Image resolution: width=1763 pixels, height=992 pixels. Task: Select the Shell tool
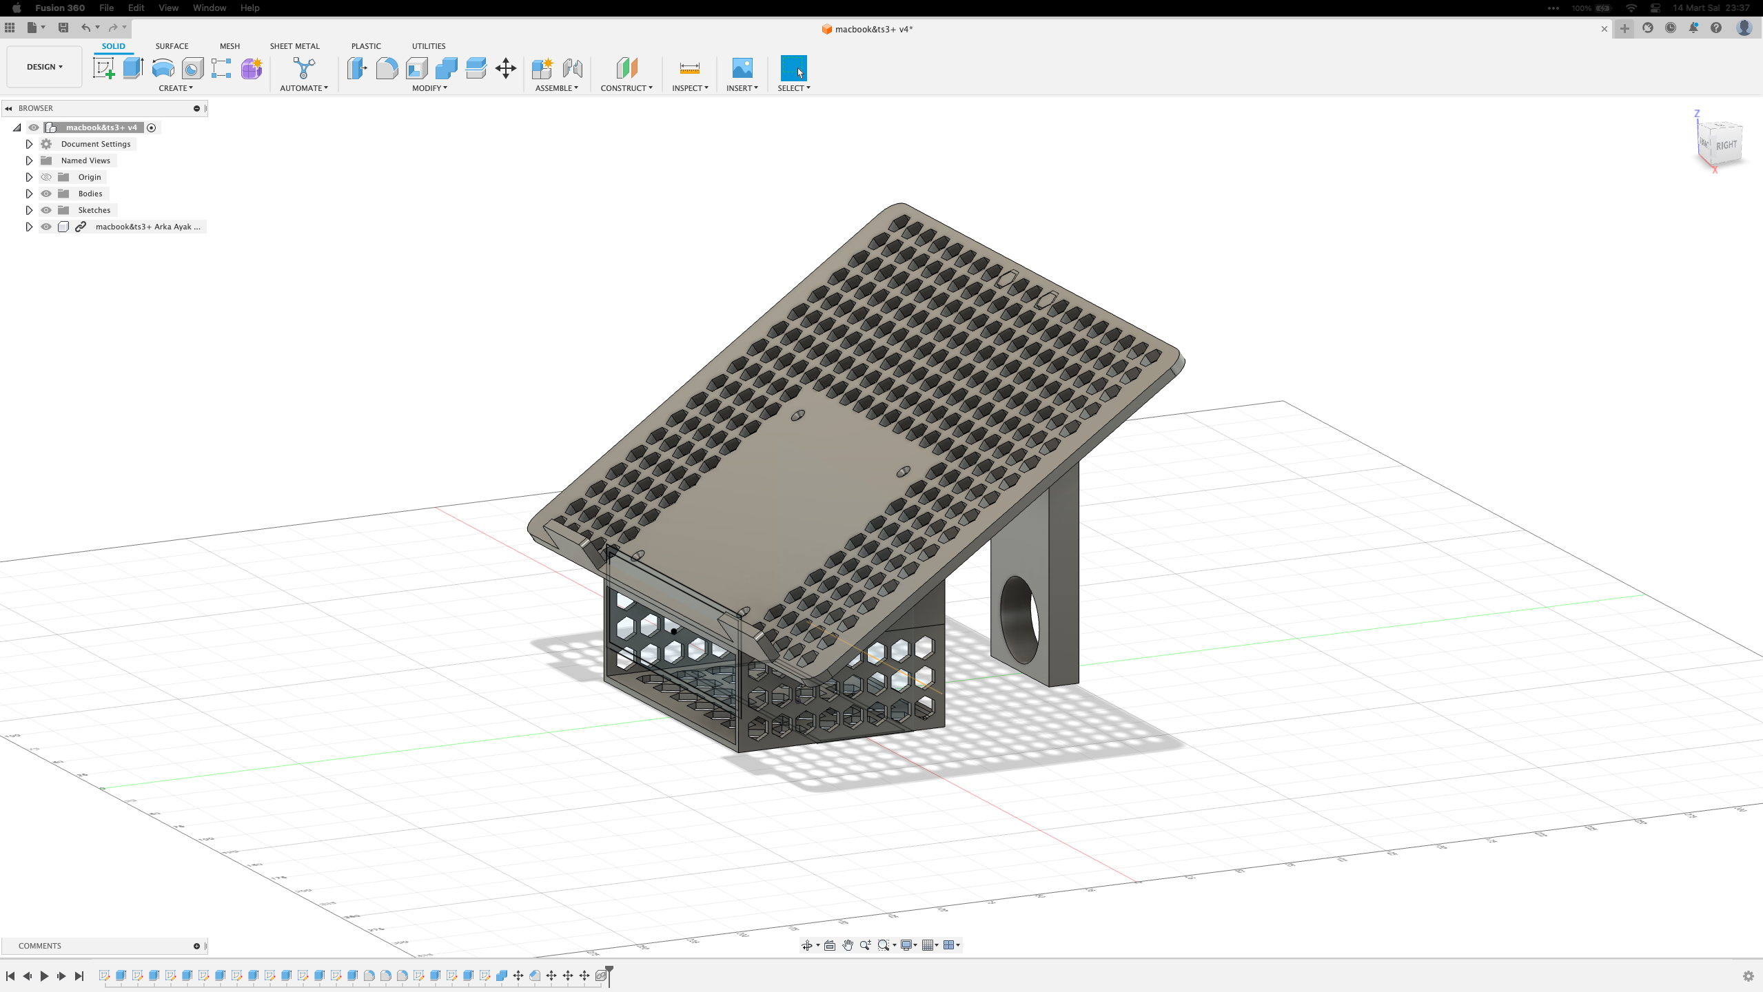[416, 68]
